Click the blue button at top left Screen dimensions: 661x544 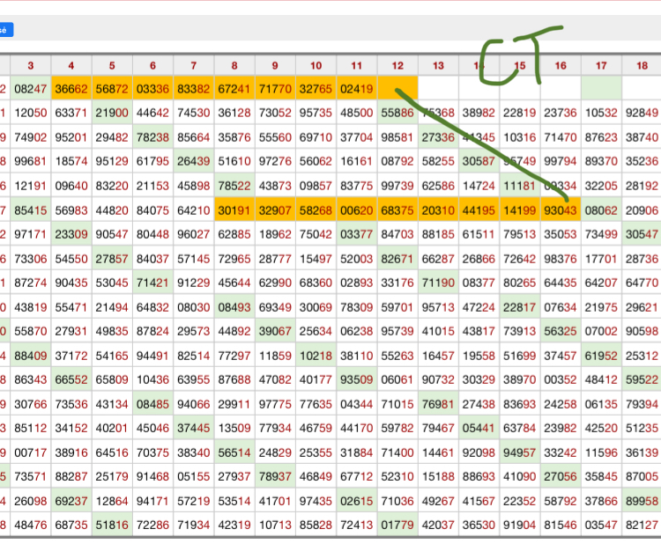tap(5, 29)
